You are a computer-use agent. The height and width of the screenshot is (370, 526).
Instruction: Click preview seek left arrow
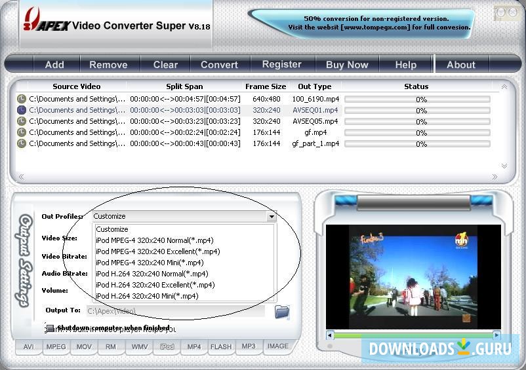(x=330, y=335)
